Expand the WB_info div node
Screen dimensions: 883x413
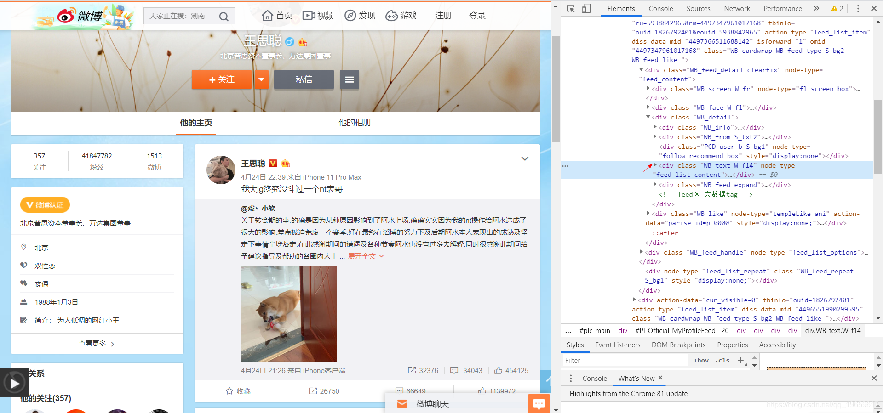click(x=655, y=127)
